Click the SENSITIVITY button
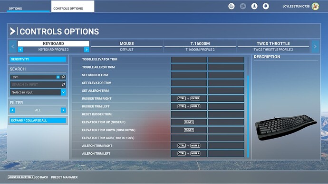Screen dimensions: 328x184 click(x=38, y=59)
